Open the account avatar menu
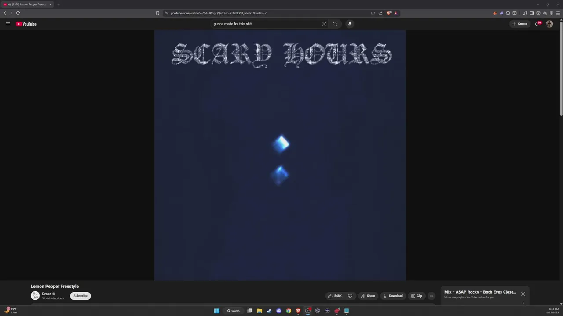The height and width of the screenshot is (316, 563). tap(549, 24)
